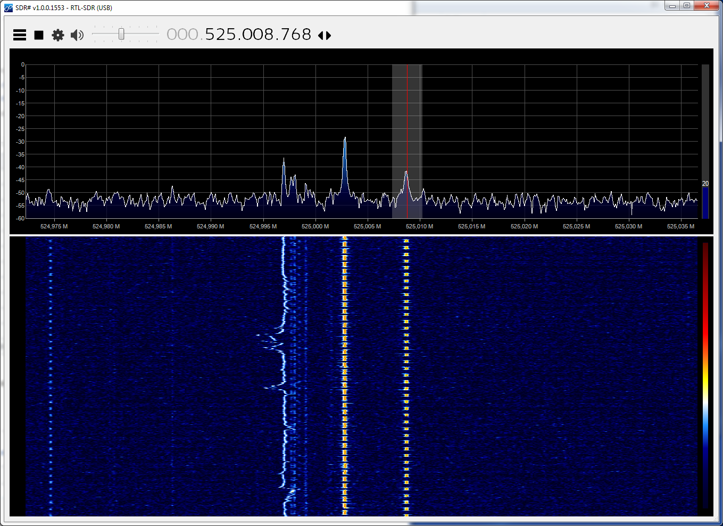
Task: Click the -30 dB scale label
Action: [x=20, y=142]
